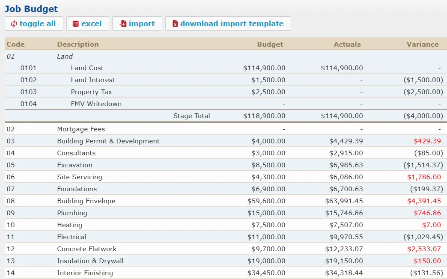
Task: Click the Variance column header
Action: 423,44
